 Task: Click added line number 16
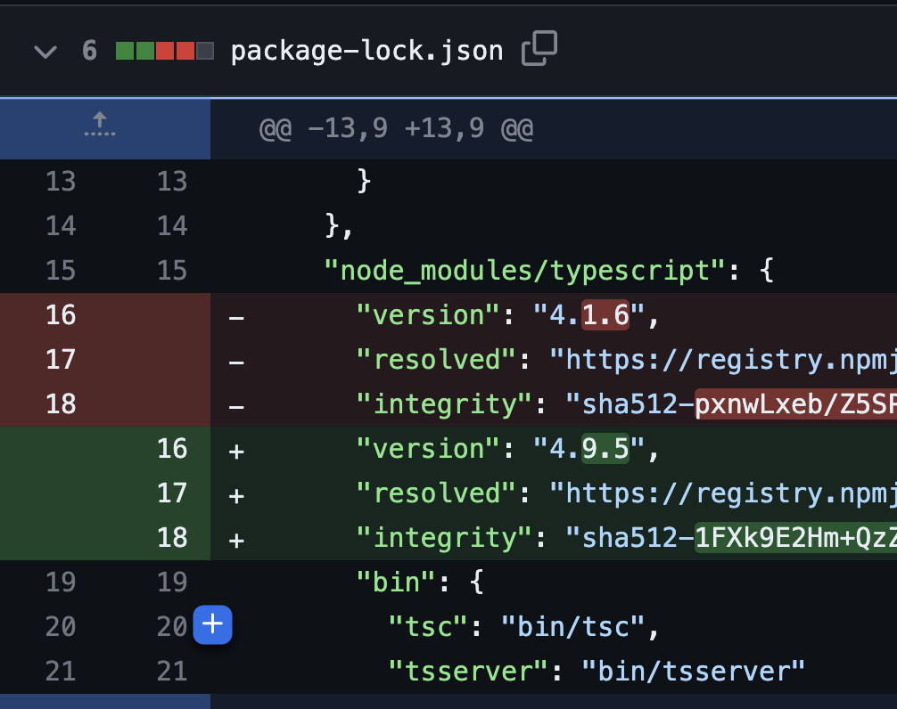pyautogui.click(x=172, y=449)
